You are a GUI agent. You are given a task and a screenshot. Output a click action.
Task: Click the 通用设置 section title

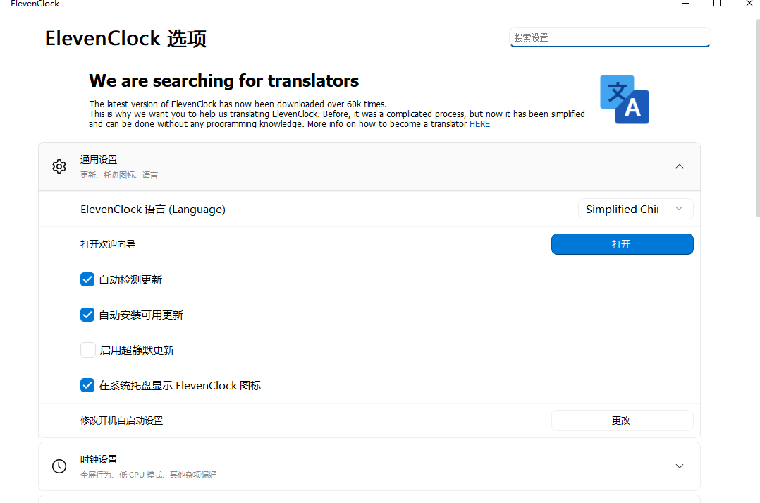(x=99, y=159)
